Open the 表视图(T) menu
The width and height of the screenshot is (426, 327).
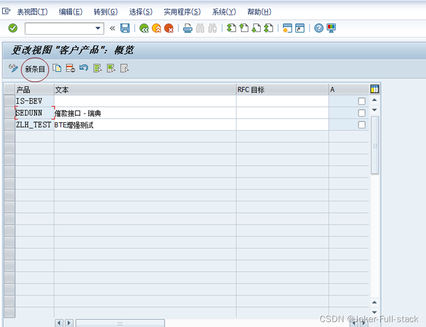click(x=33, y=12)
